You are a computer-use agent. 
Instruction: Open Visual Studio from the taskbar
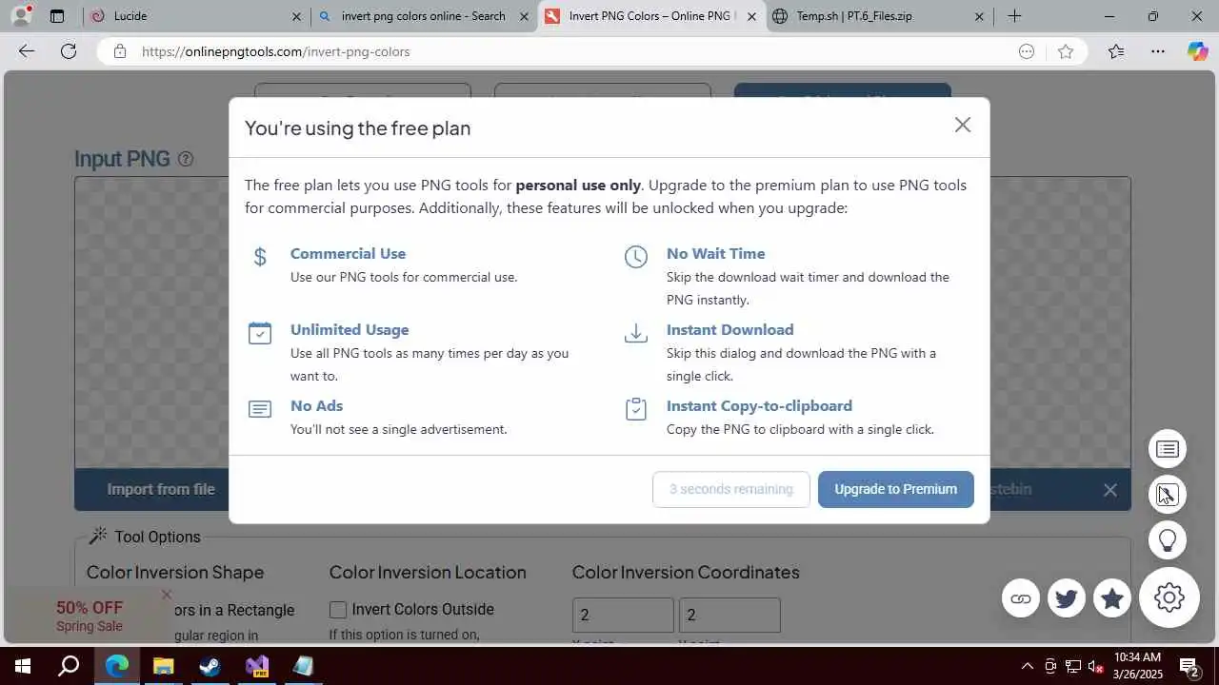click(257, 666)
